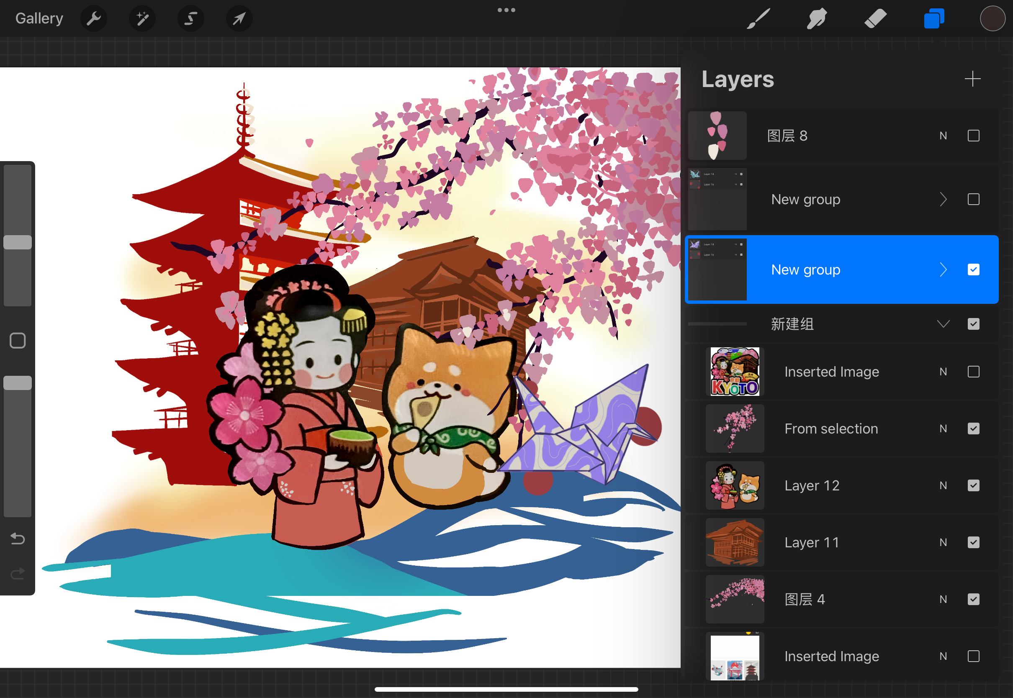Open the active color swatch
This screenshot has width=1013, height=698.
point(992,18)
